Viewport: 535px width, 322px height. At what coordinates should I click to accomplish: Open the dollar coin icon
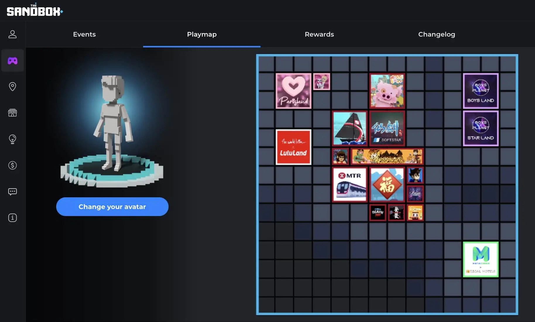12,165
